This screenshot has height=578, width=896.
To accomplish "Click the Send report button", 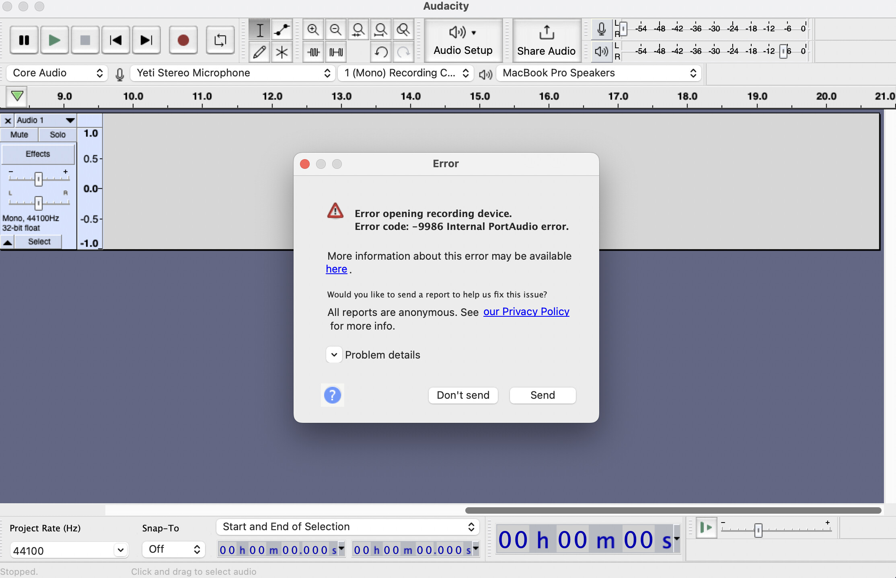I will coord(543,395).
